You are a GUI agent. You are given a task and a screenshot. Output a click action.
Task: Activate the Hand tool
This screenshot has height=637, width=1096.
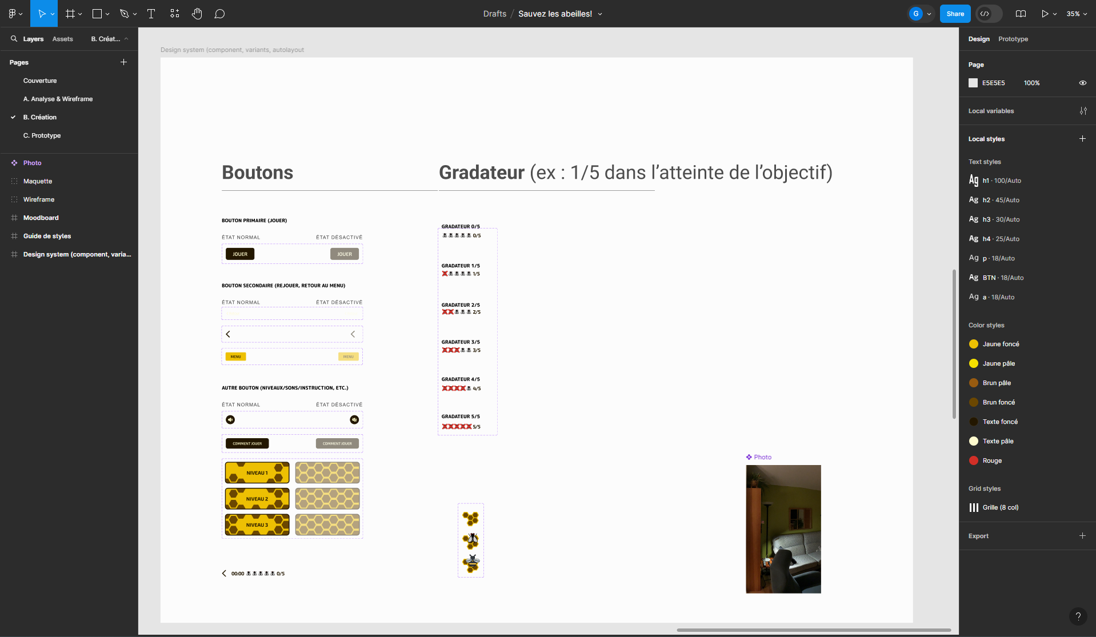pos(197,14)
